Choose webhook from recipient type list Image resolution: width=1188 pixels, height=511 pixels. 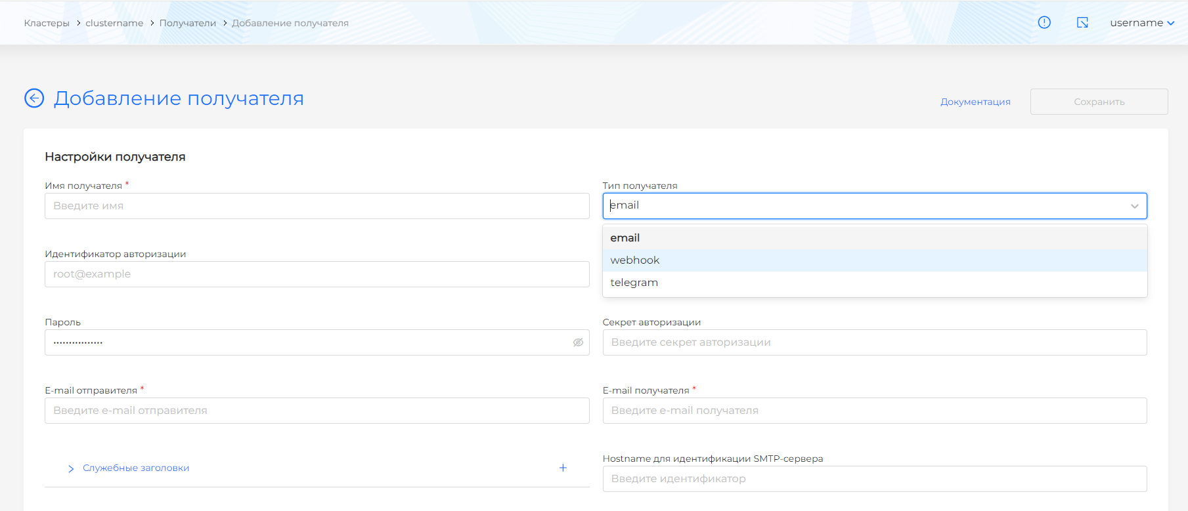(635, 260)
